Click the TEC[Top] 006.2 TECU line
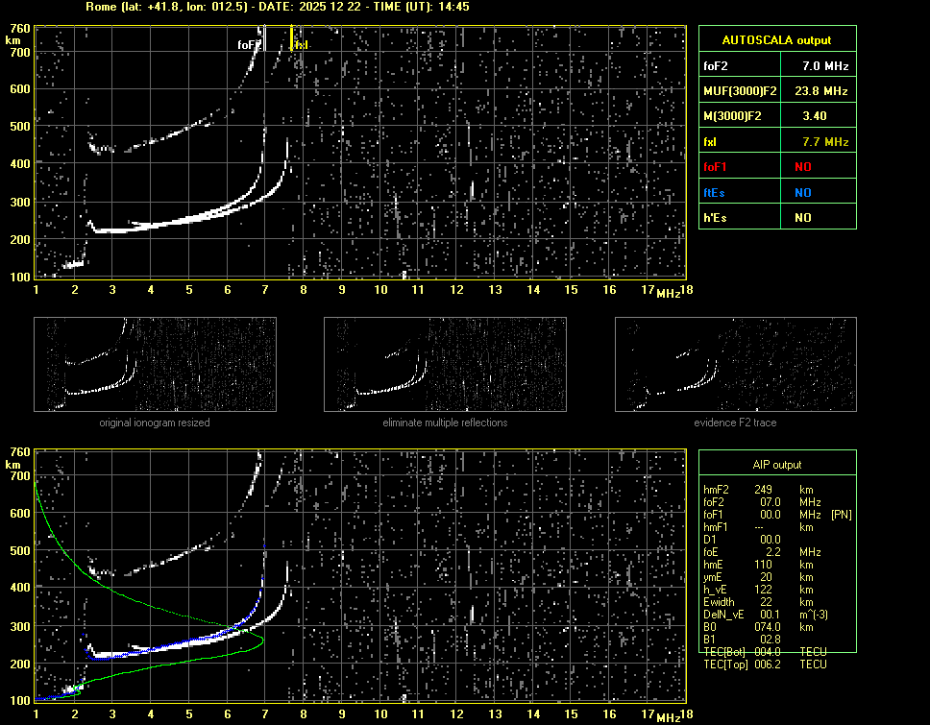 tap(765, 665)
